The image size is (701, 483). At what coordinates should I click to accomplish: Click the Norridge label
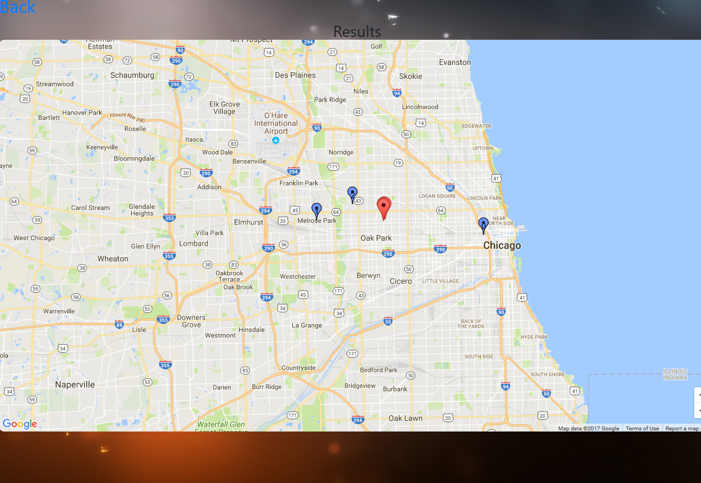point(341,152)
